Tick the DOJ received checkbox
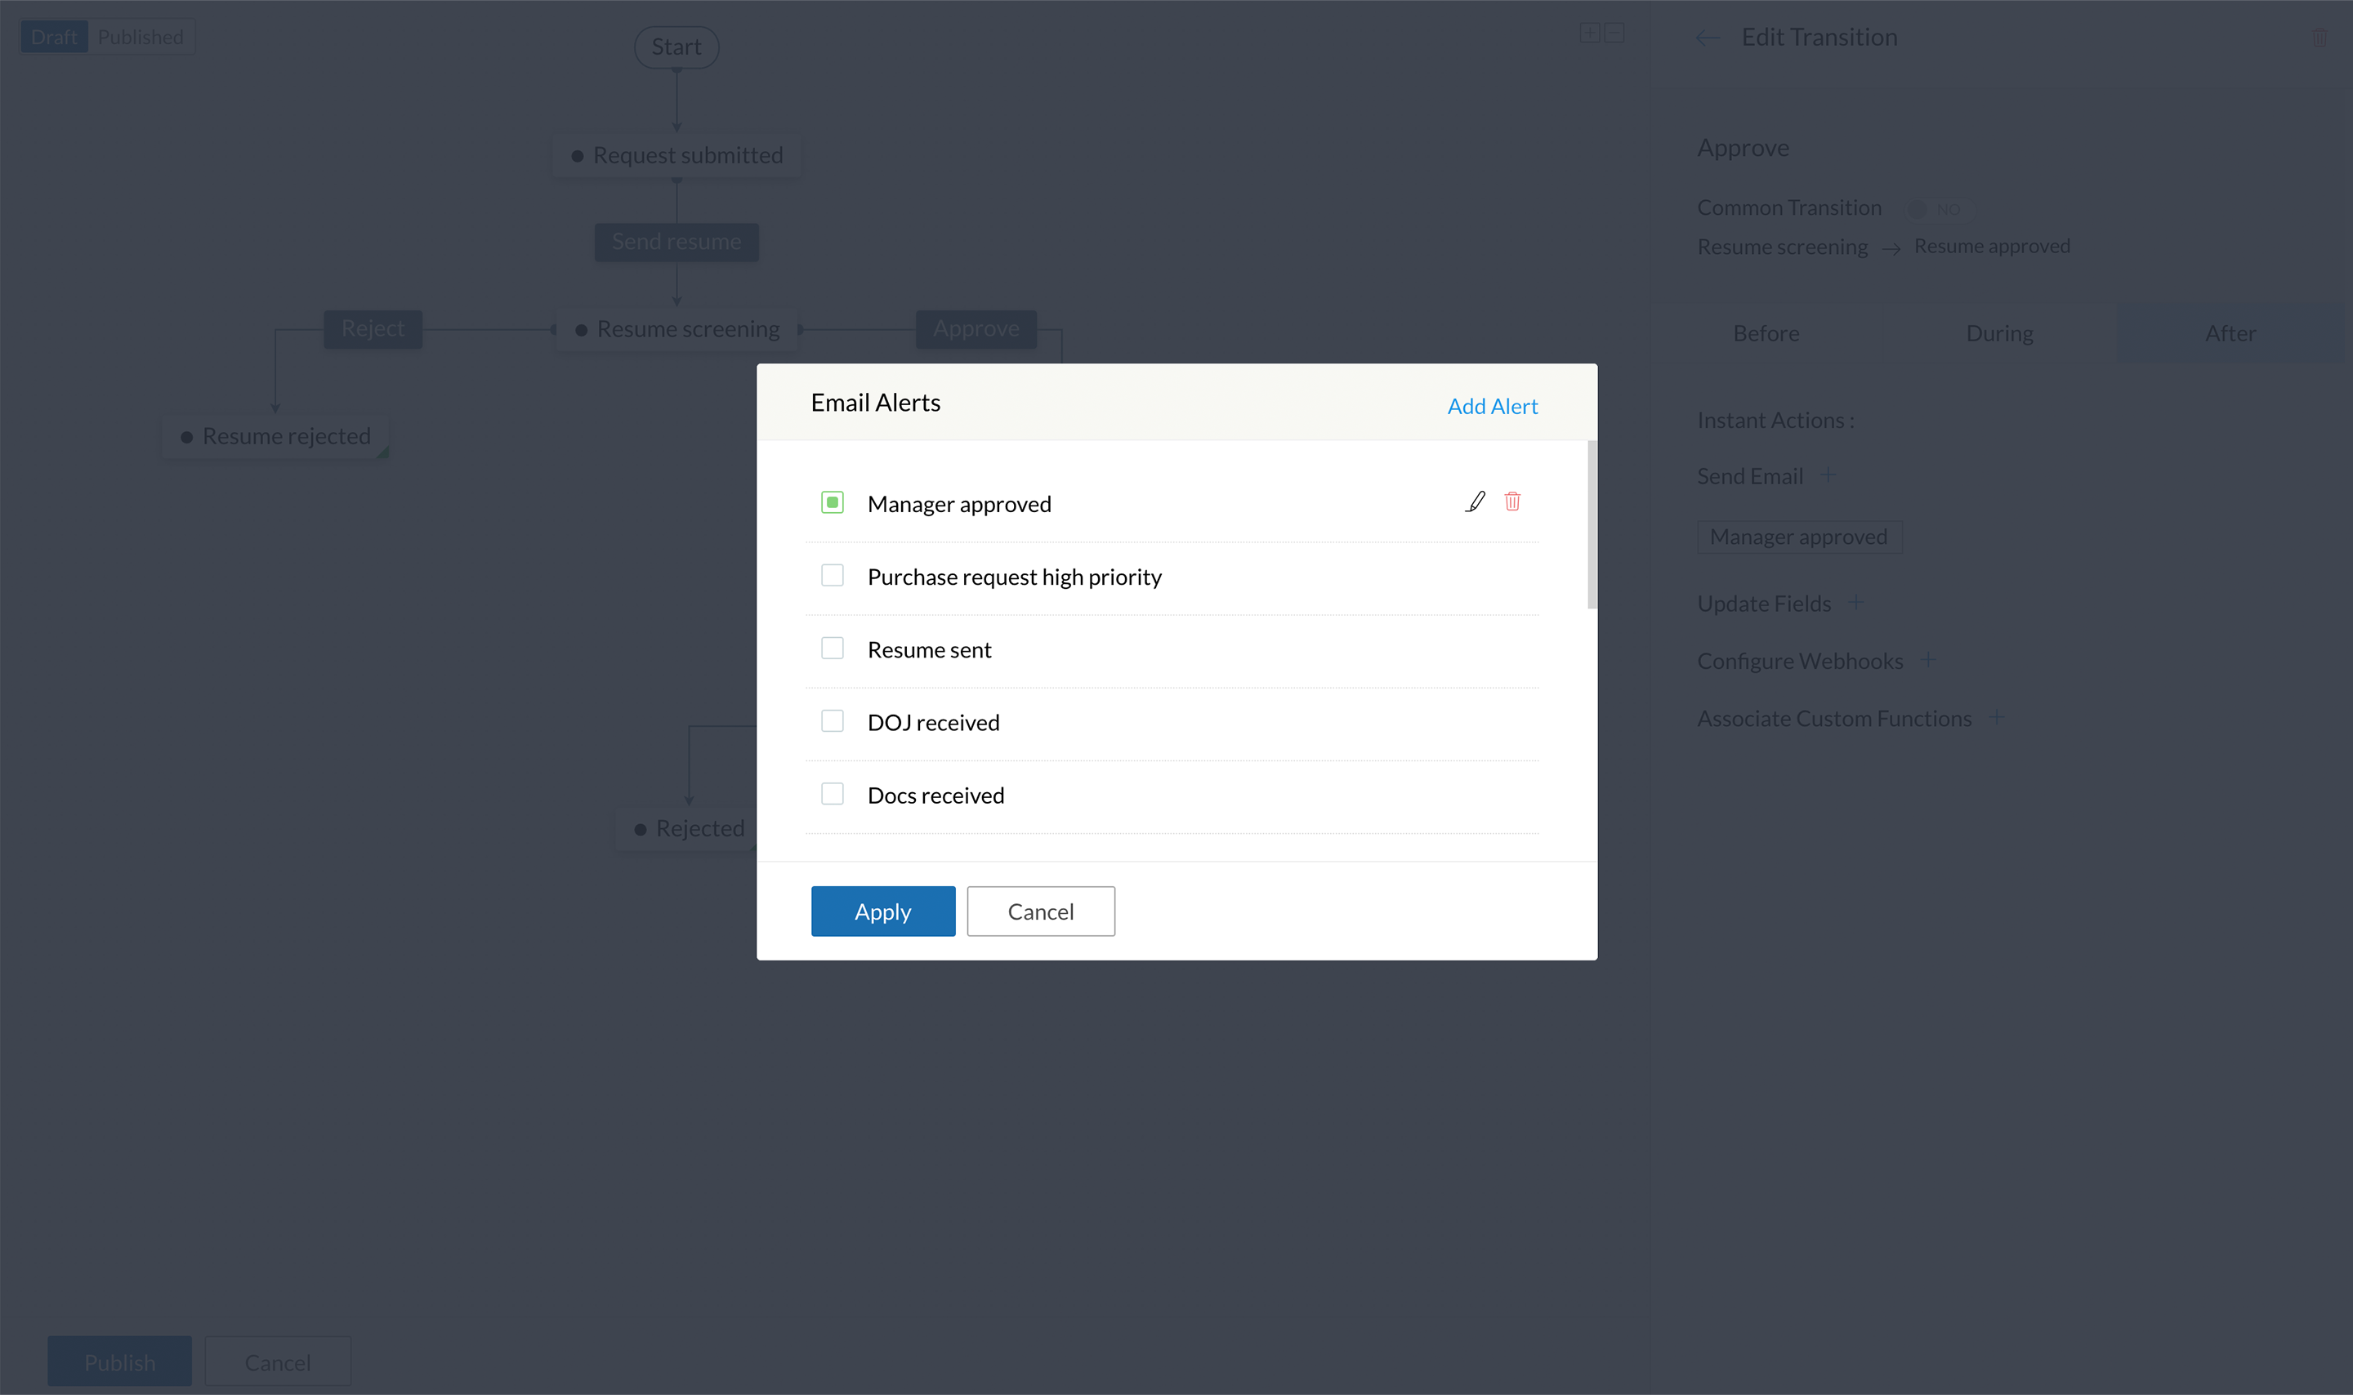 coord(832,721)
